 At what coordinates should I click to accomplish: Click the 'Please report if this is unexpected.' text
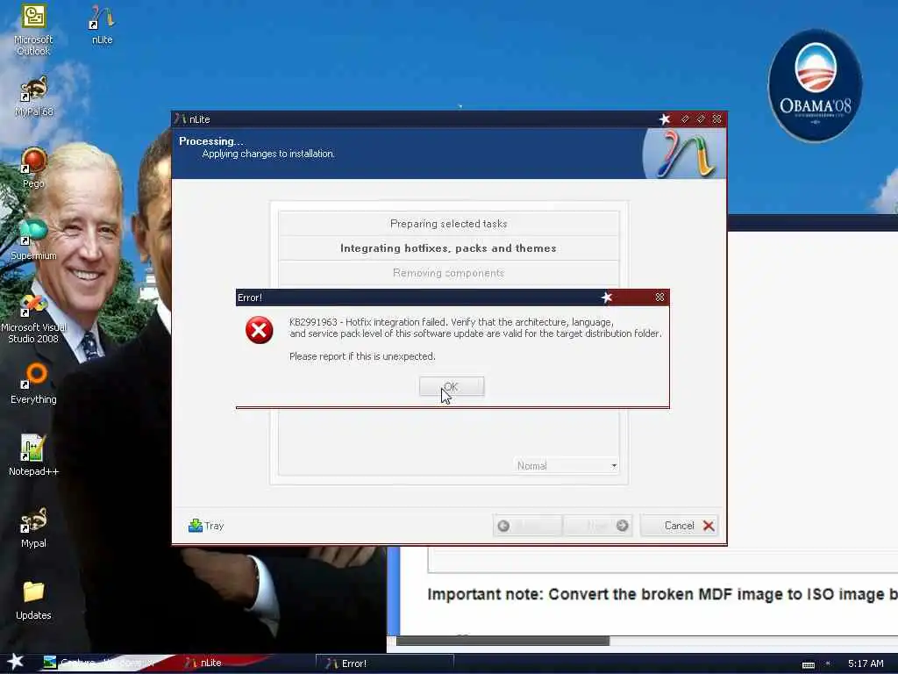pyautogui.click(x=362, y=356)
